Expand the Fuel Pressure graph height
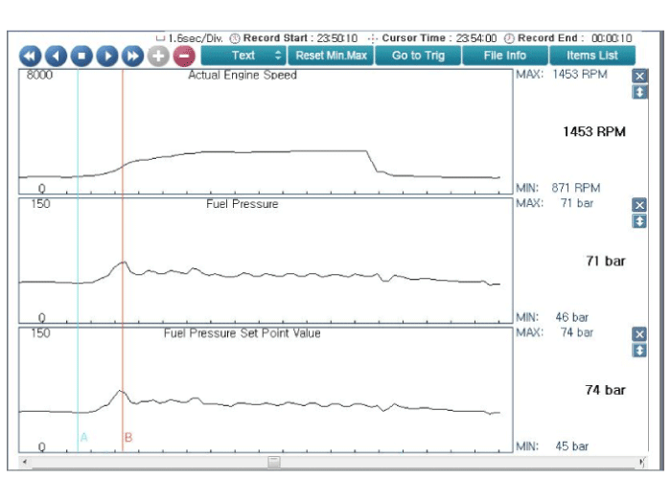 coord(640,221)
